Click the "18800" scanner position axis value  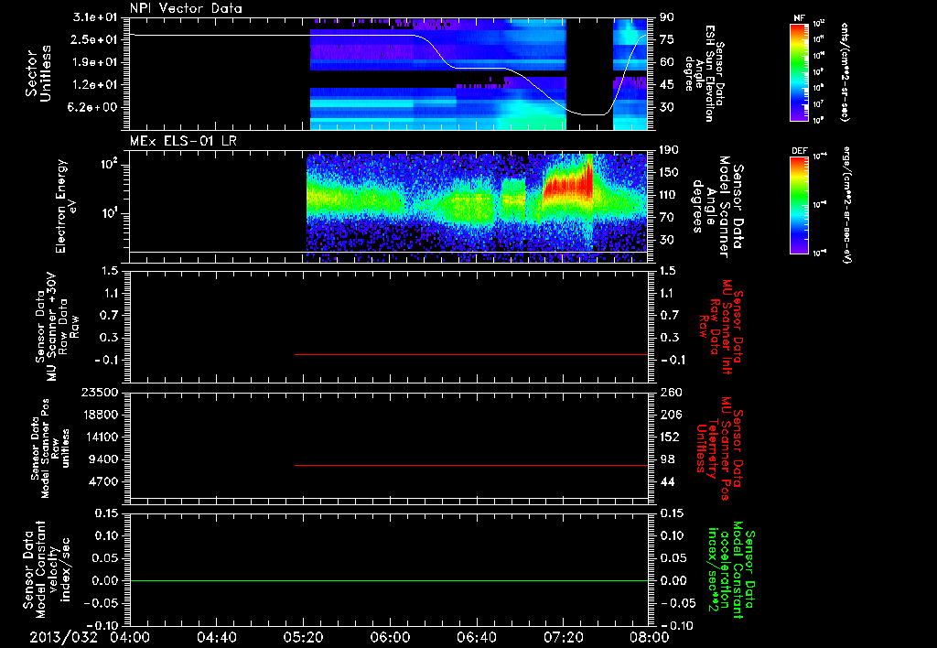[101, 415]
